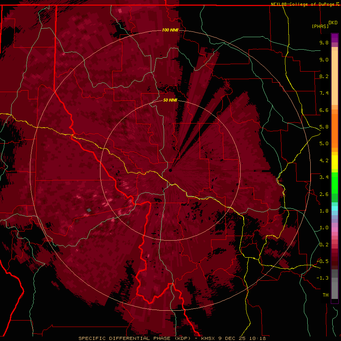Pick the bright green color bar segment

coord(335,183)
